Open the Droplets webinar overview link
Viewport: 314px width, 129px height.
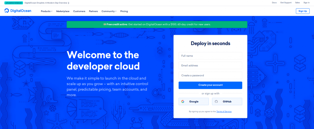pos(47,3)
